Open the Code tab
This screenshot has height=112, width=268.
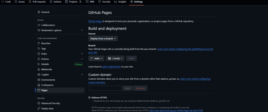pos(6,2)
